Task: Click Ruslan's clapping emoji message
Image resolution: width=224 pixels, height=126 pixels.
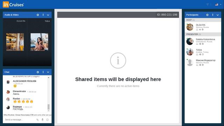Action: pyautogui.click(x=23, y=101)
